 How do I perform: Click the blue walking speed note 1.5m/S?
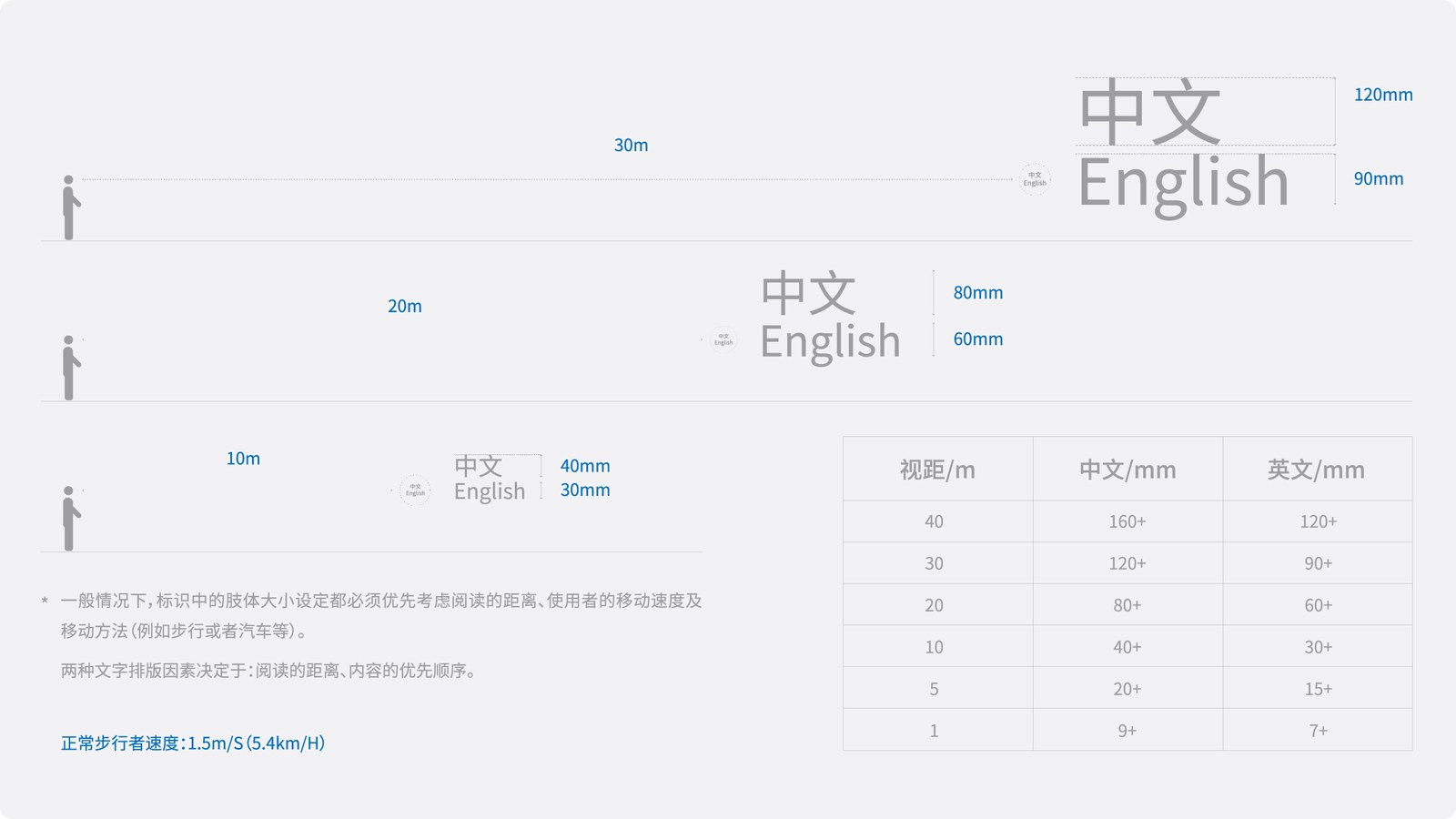pos(193,743)
